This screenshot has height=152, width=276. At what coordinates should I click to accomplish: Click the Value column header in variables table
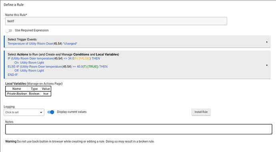coord(46,89)
